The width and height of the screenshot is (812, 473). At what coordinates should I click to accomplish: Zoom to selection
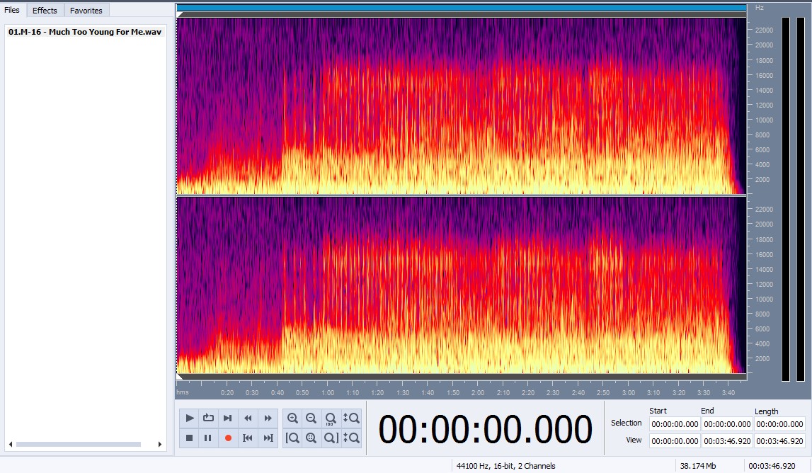311,438
